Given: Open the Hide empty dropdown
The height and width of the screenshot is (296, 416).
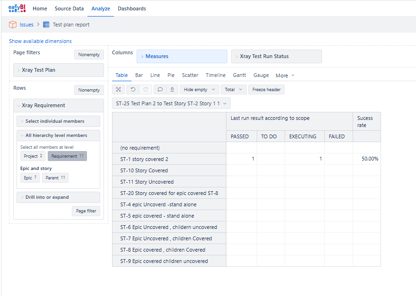Looking at the screenshot, I should point(199,90).
